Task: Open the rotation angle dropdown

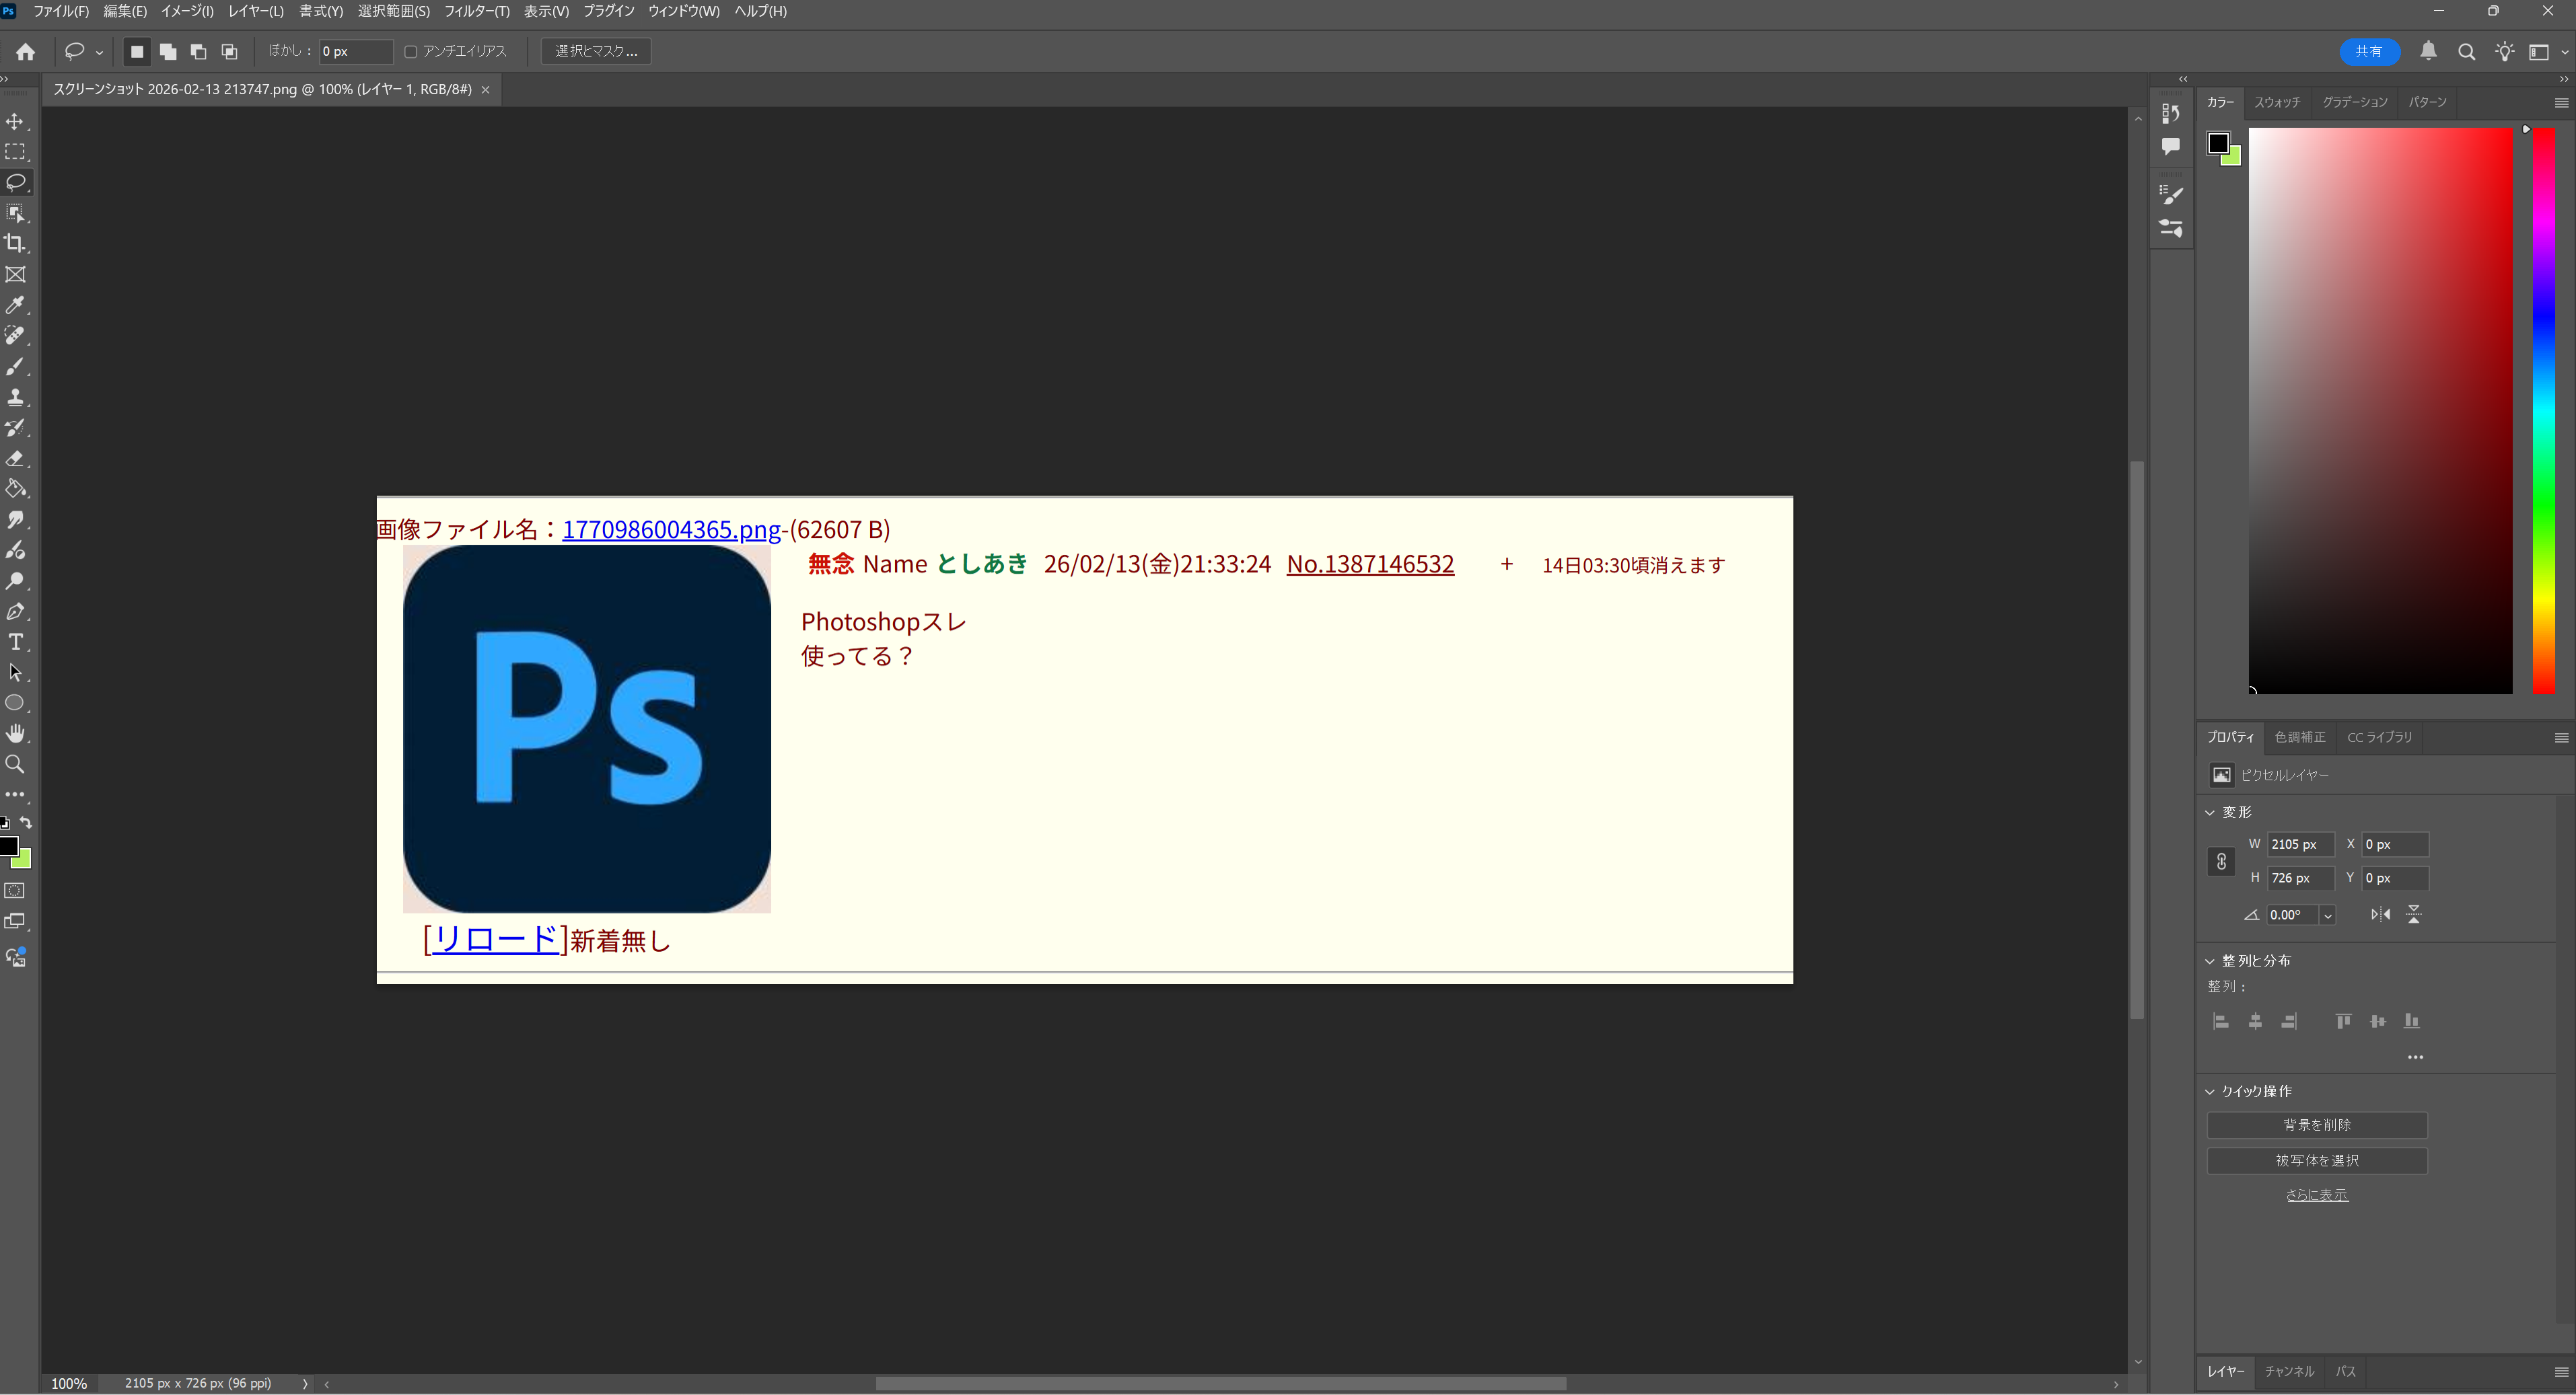Action: coord(2328,915)
